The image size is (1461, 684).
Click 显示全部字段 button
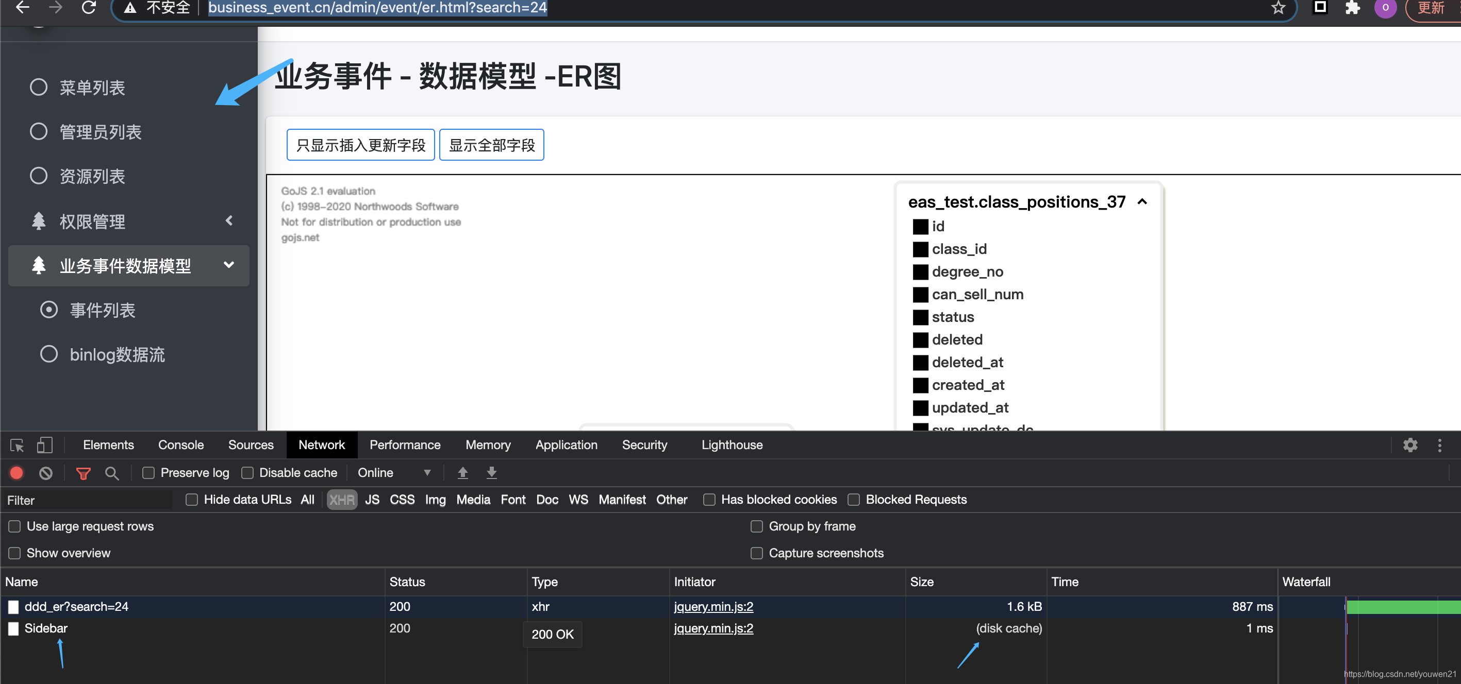491,144
